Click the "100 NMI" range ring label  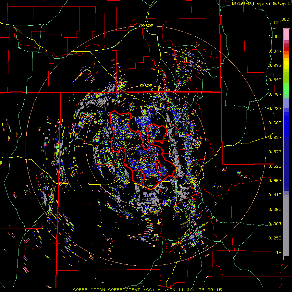coord(146,26)
